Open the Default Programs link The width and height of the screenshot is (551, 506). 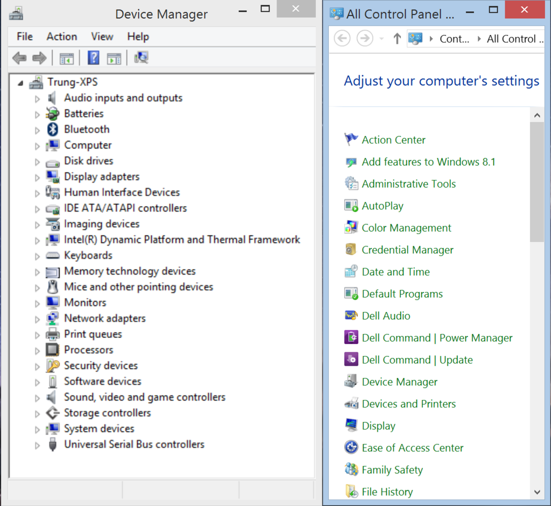tap(402, 294)
